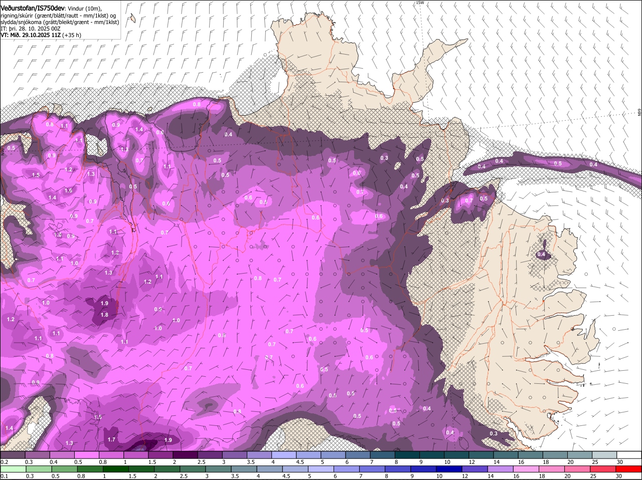The image size is (642, 480).
Task: Click the '15W' longitude label at the map top
Action: pos(420,3)
